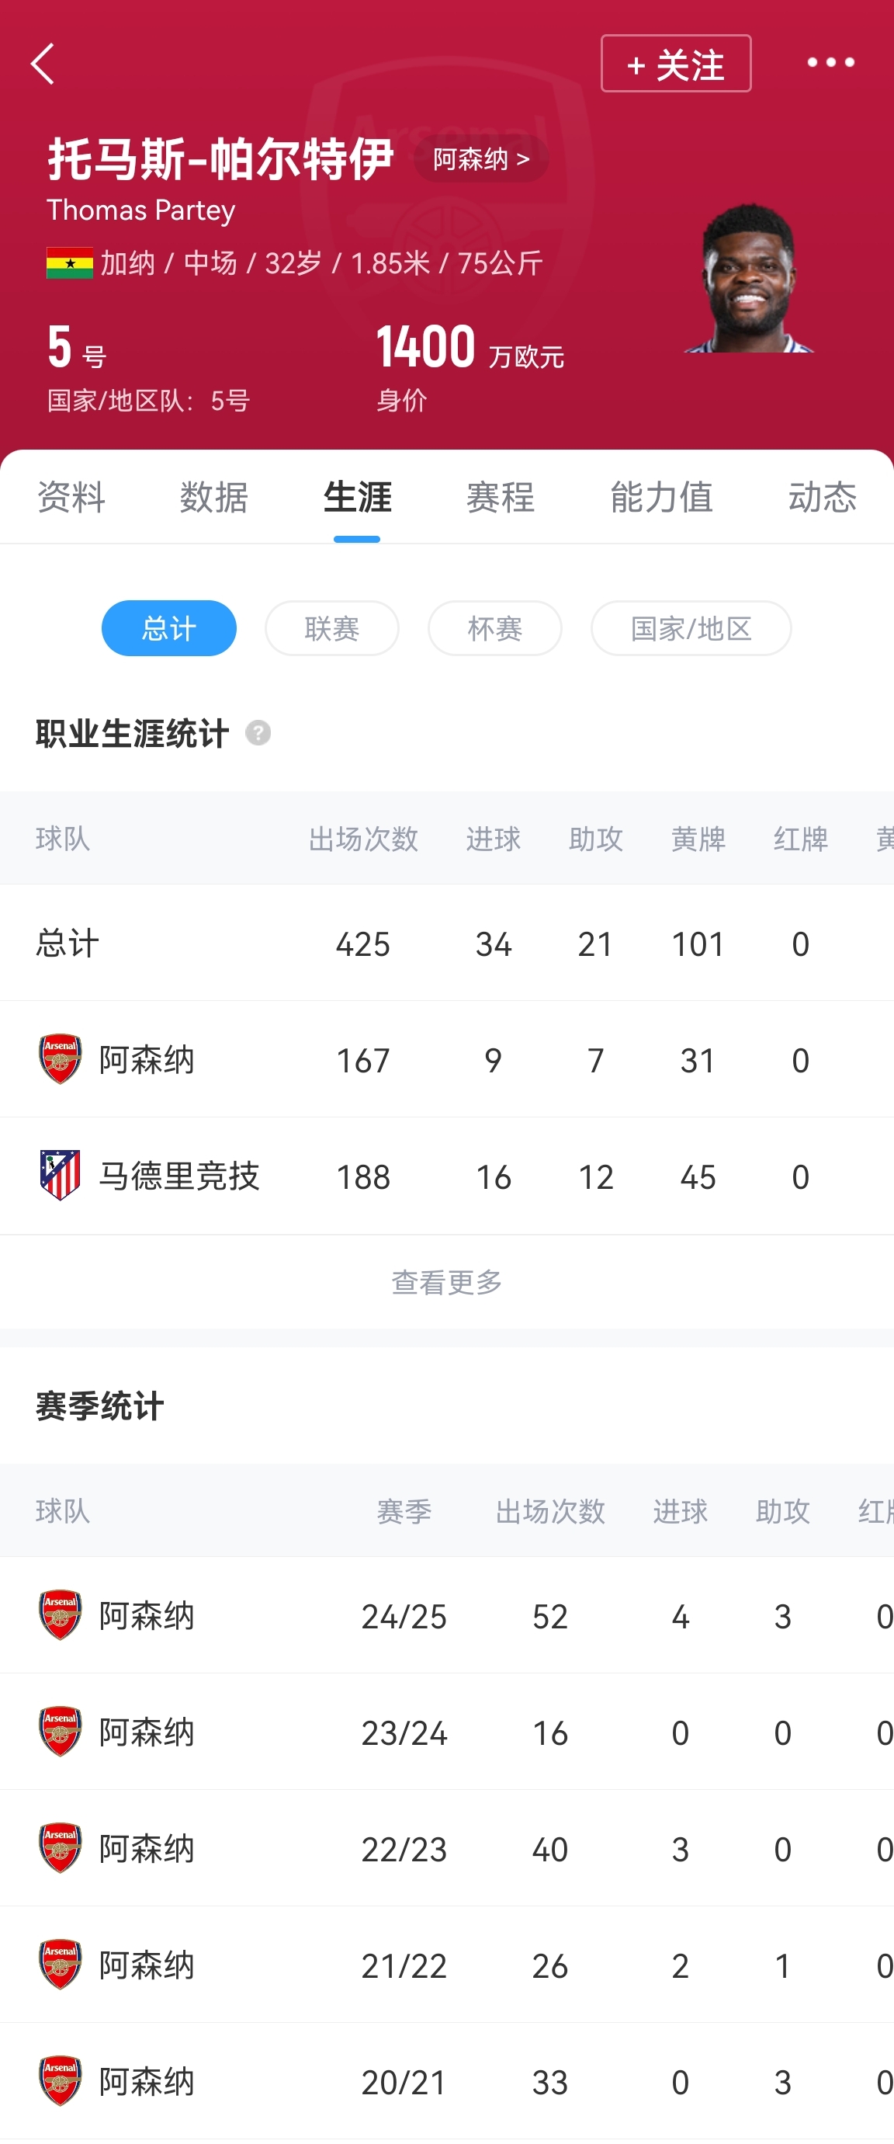Tap the back arrow icon
Viewport: 894px width, 2144px height.
43,64
